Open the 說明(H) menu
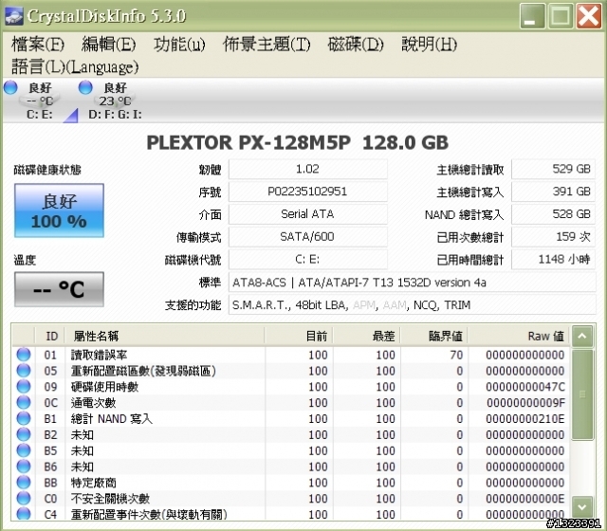 click(429, 45)
